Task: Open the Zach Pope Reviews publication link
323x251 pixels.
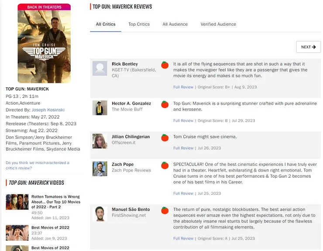Action: [131, 170]
